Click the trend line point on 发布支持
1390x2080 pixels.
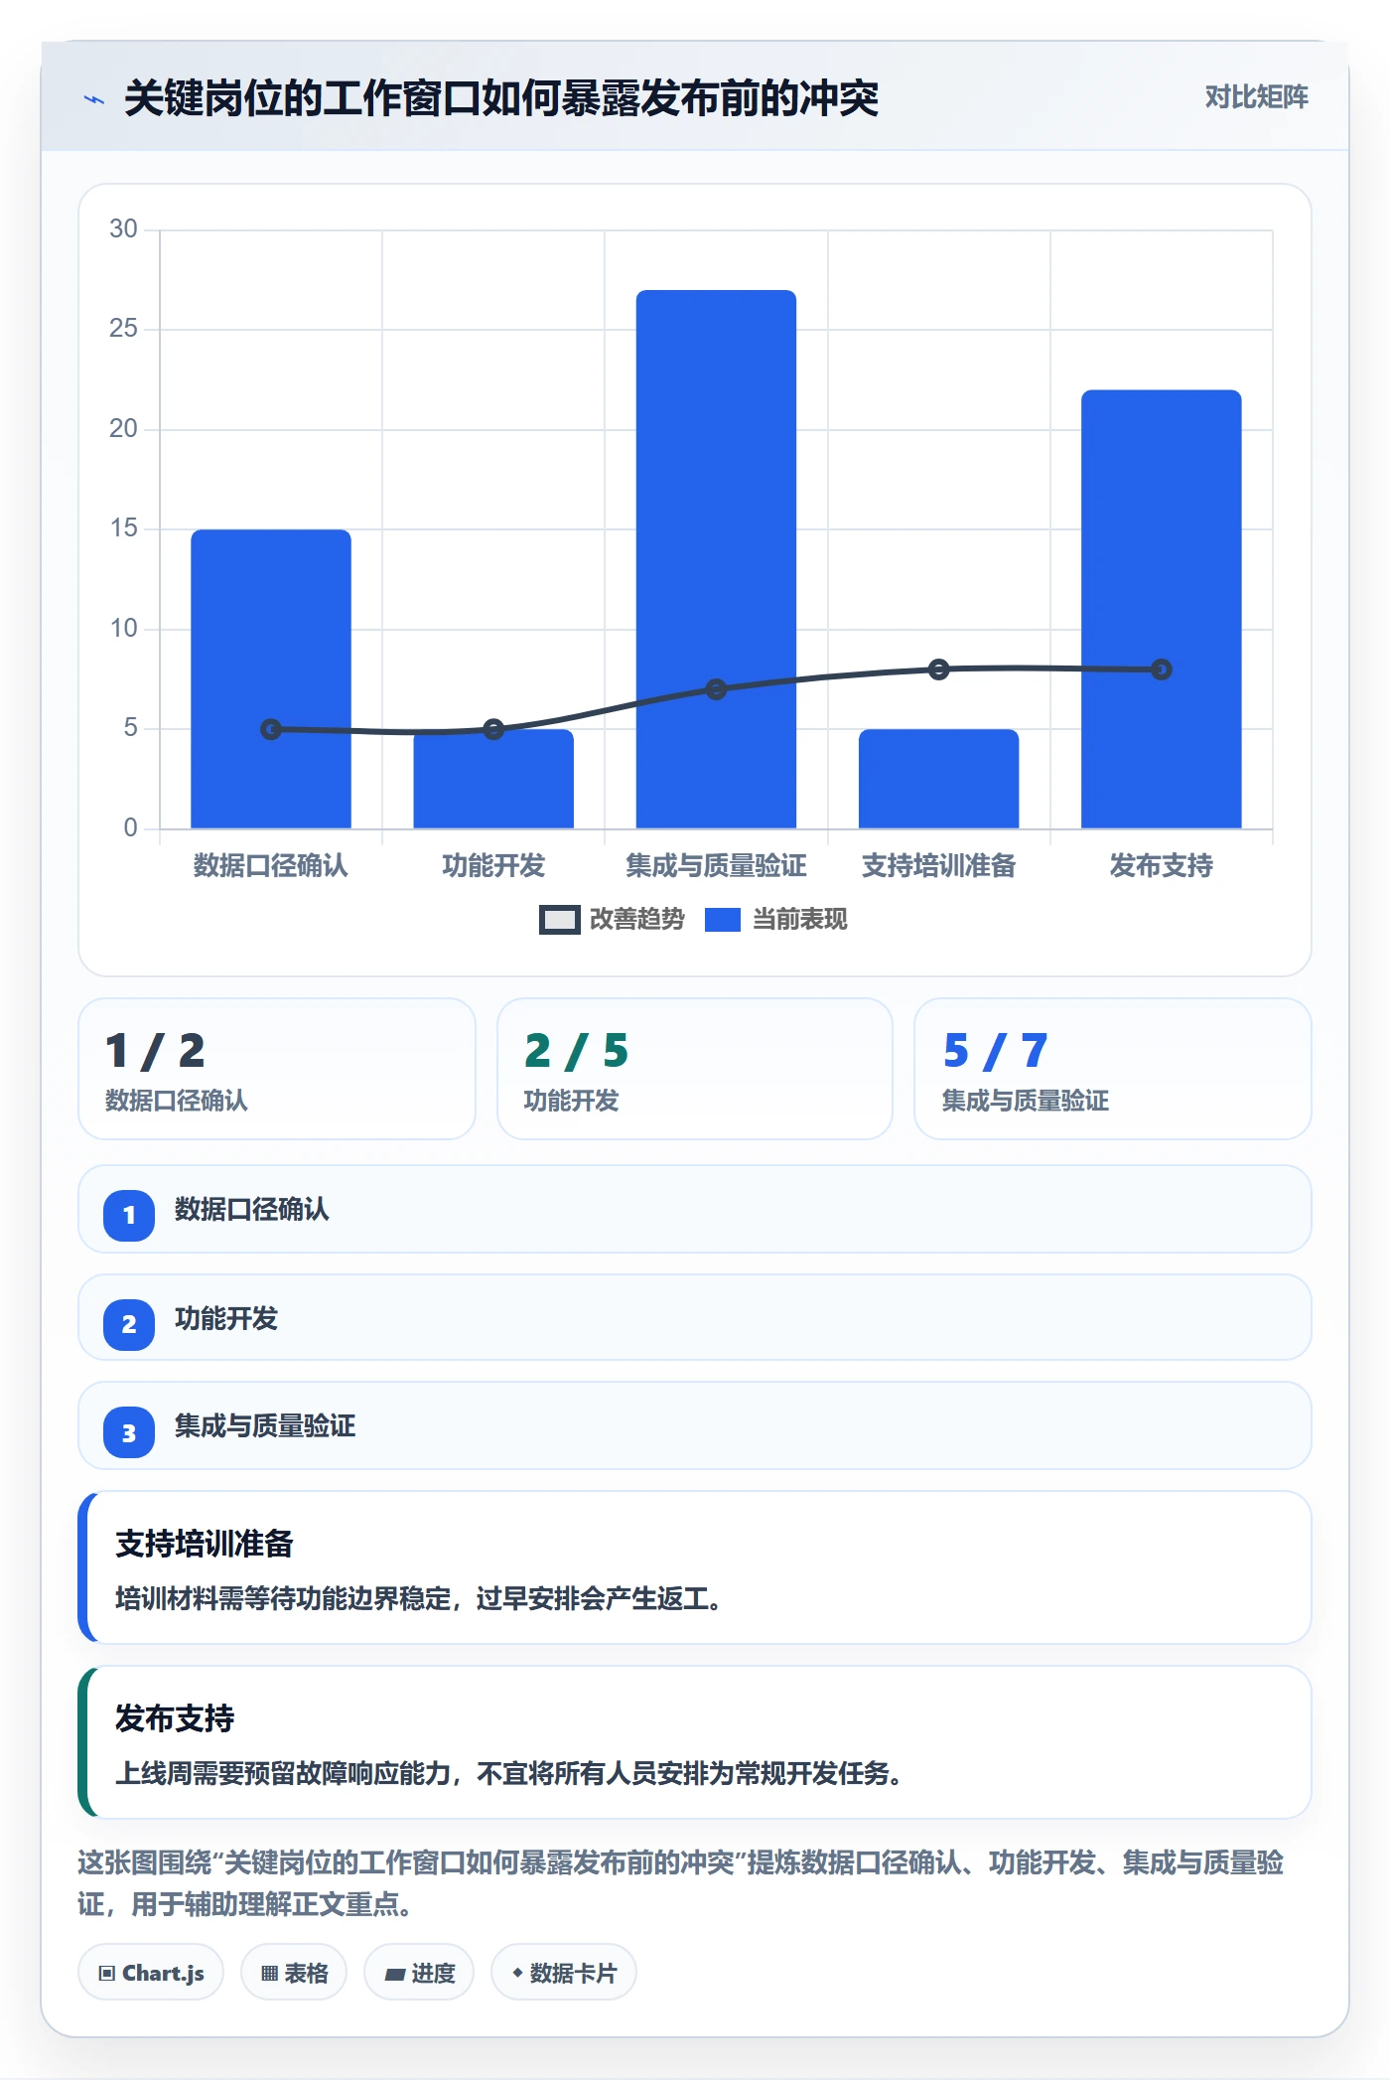pyautogui.click(x=1161, y=669)
